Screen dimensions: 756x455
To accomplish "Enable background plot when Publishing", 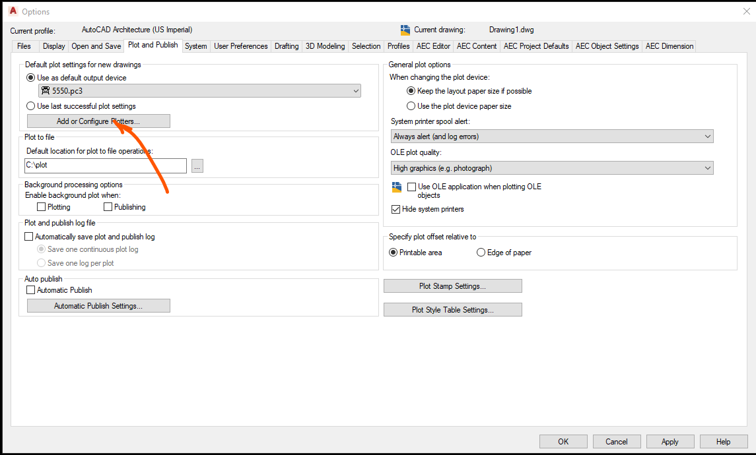I will click(107, 206).
